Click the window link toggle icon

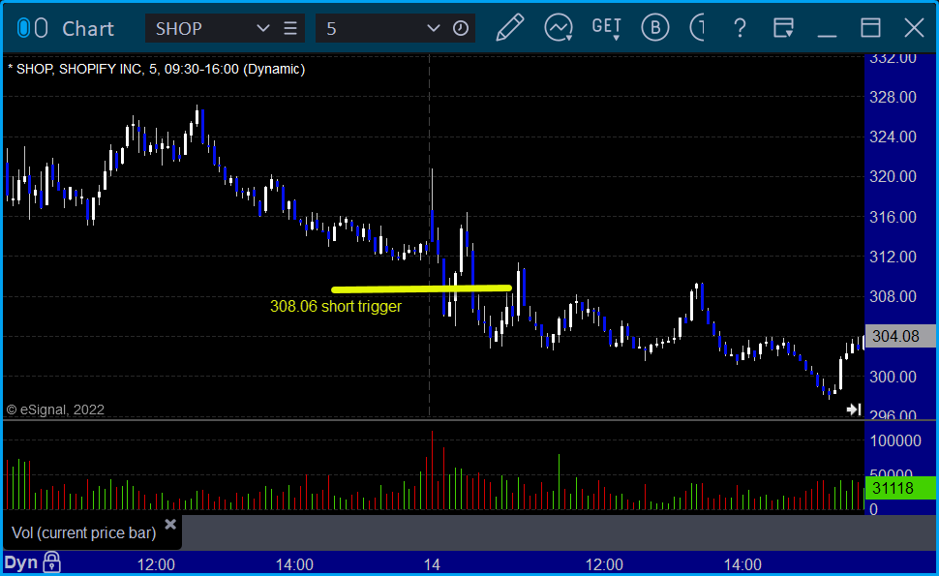pyautogui.click(x=32, y=28)
